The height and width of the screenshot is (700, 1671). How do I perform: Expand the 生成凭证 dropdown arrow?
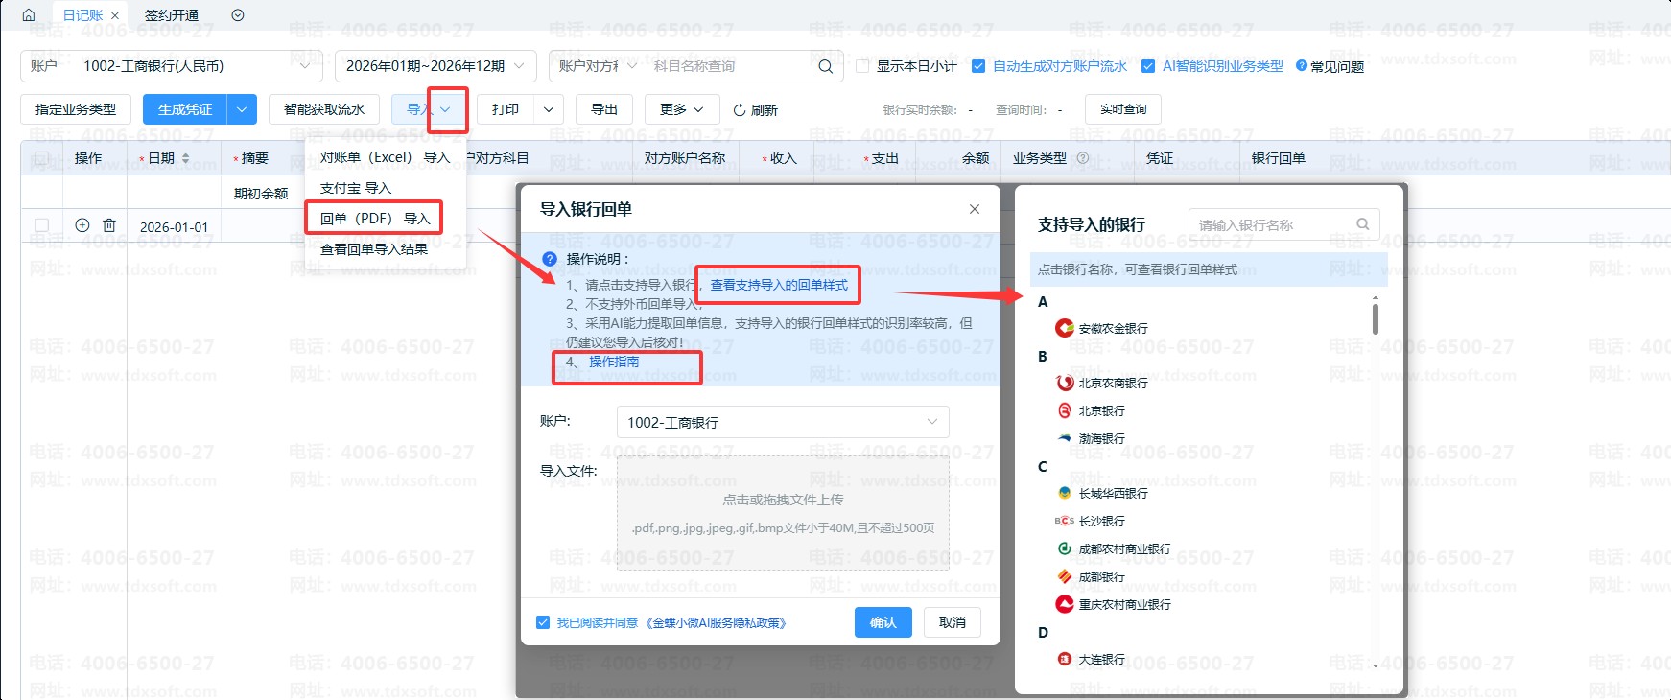[242, 109]
